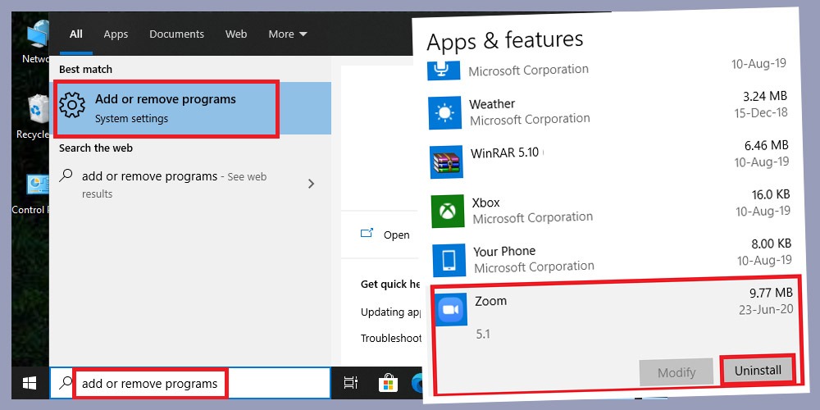Open the Network desktop icon
820x410 pixels.
[37, 42]
